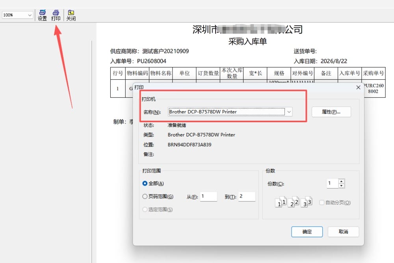Image resolution: width=394 pixels, height=263 pixels.
Task: Confirm printing with 确定 button
Action: (x=307, y=231)
